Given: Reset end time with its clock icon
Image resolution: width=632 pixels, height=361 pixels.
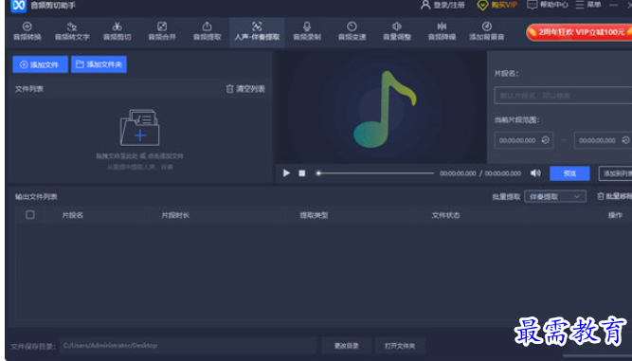Looking at the screenshot, I should [x=625, y=140].
